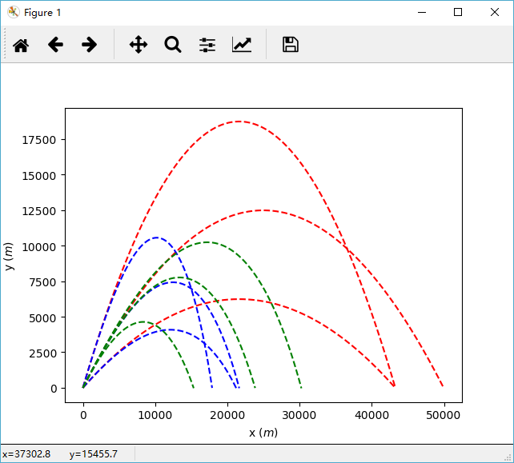Click the window resize grip in the status bar

tap(509, 457)
